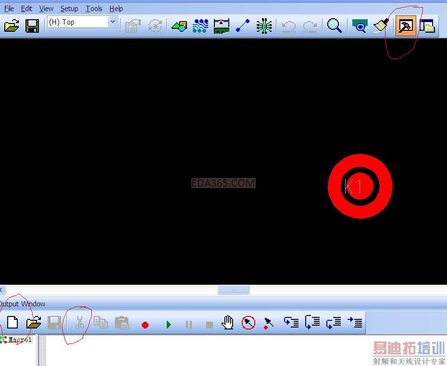Screen dimensions: 447x366
Task: Click grayed Save macro icon in Output Window
Action: [54, 323]
